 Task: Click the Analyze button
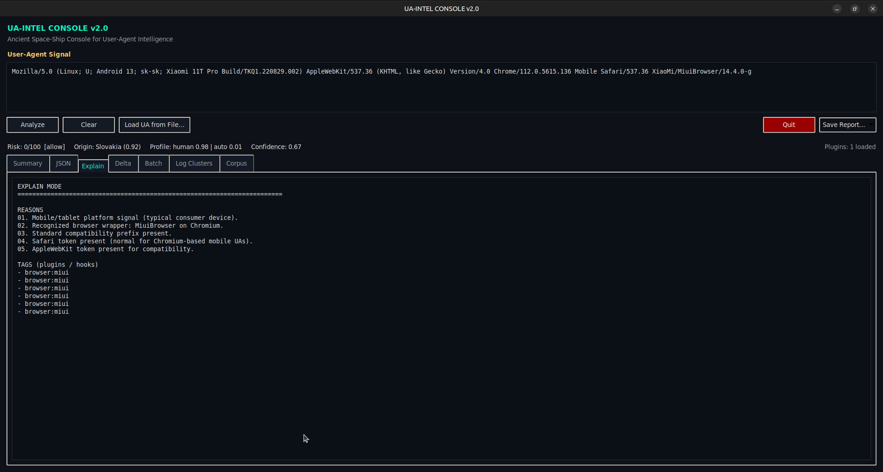[33, 125]
